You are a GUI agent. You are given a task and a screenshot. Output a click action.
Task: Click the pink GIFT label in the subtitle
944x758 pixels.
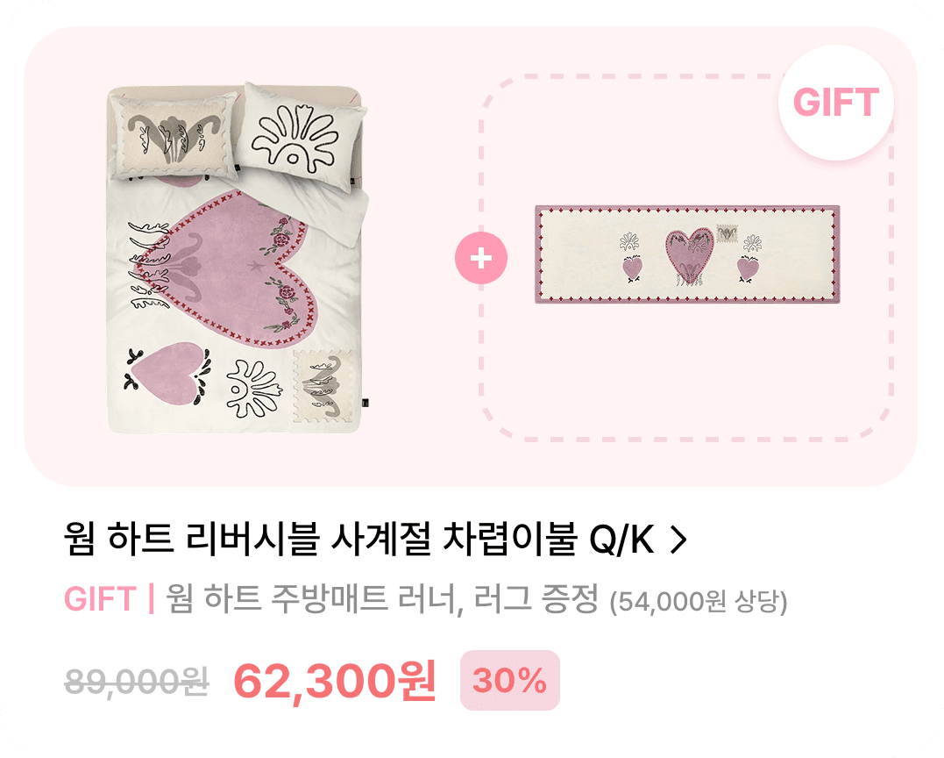point(100,599)
